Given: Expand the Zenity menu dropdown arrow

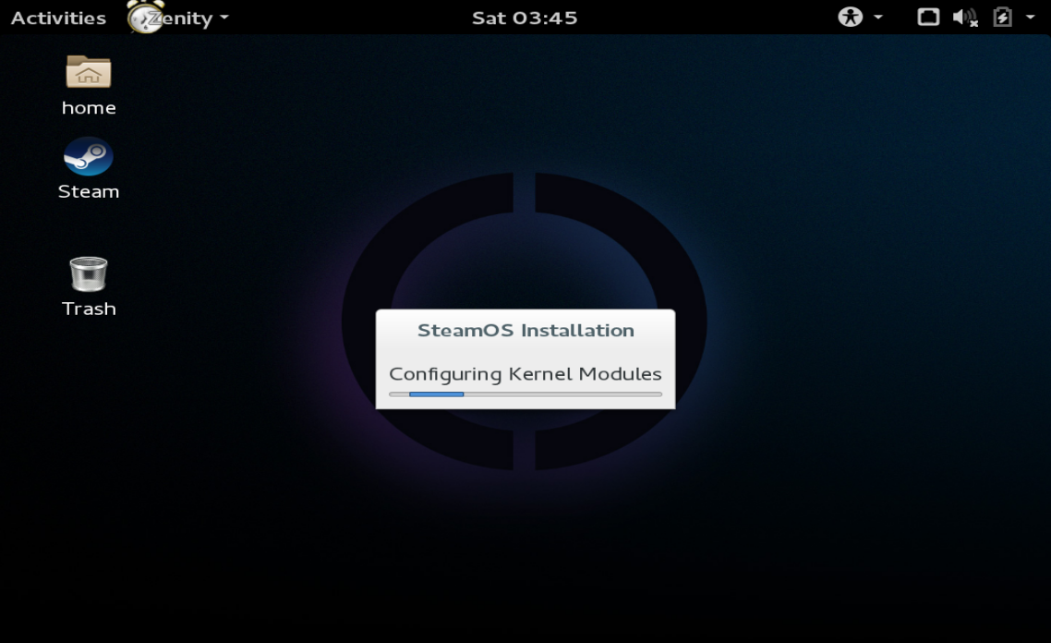Looking at the screenshot, I should click(223, 18).
